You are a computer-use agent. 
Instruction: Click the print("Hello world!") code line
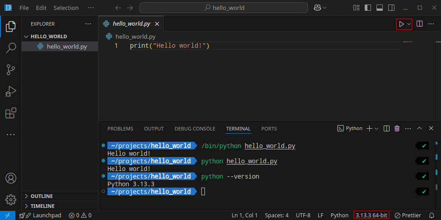click(170, 46)
